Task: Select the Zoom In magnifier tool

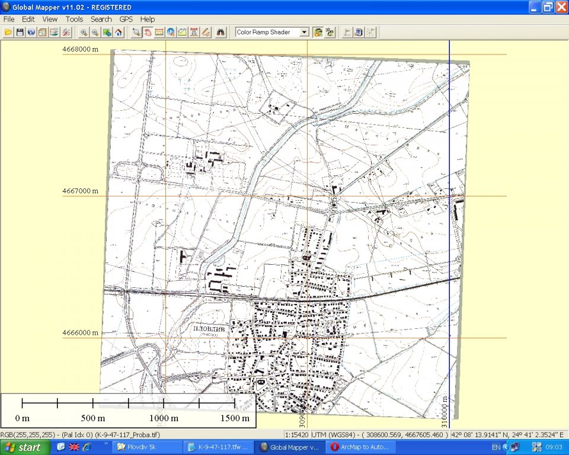Action: 84,33
